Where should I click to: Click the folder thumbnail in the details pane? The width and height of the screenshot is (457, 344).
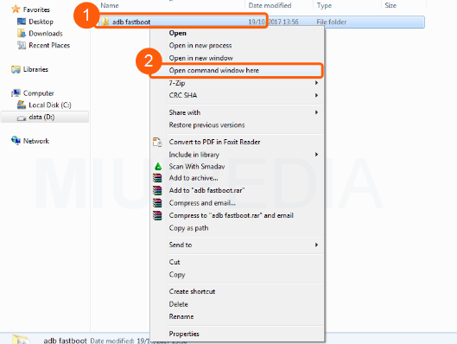click(x=21, y=340)
